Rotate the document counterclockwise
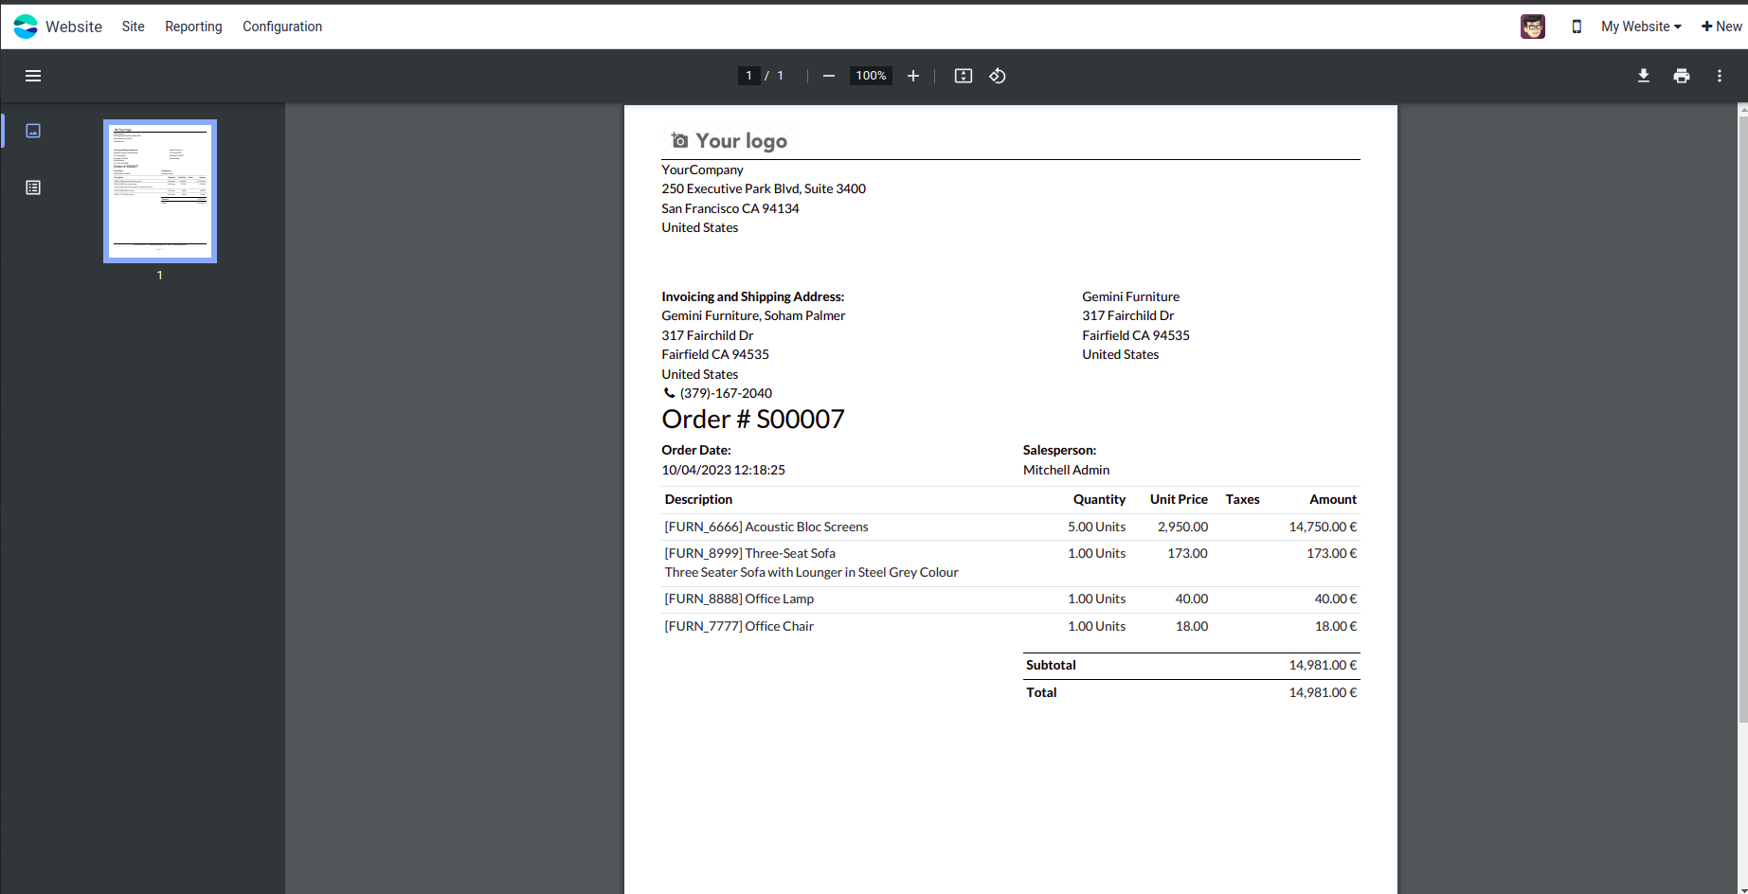This screenshot has height=894, width=1748. [x=998, y=76]
